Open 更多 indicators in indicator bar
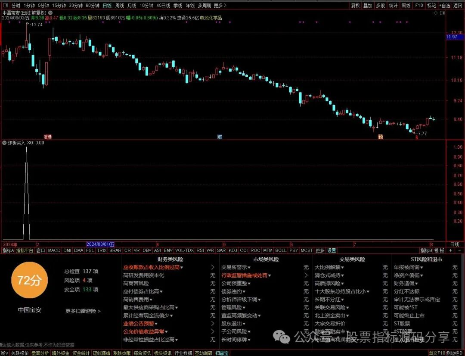The image size is (465, 356). point(319,250)
